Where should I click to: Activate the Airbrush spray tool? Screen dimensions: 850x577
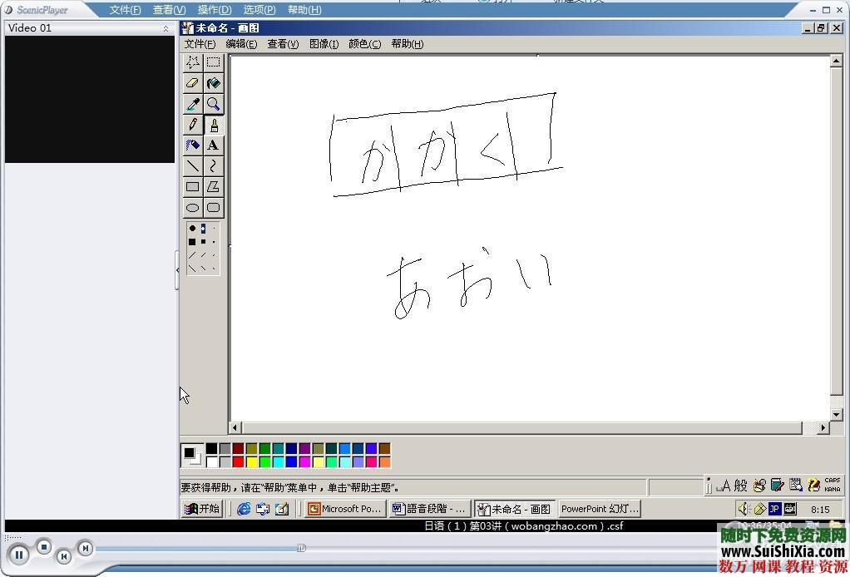pos(193,145)
